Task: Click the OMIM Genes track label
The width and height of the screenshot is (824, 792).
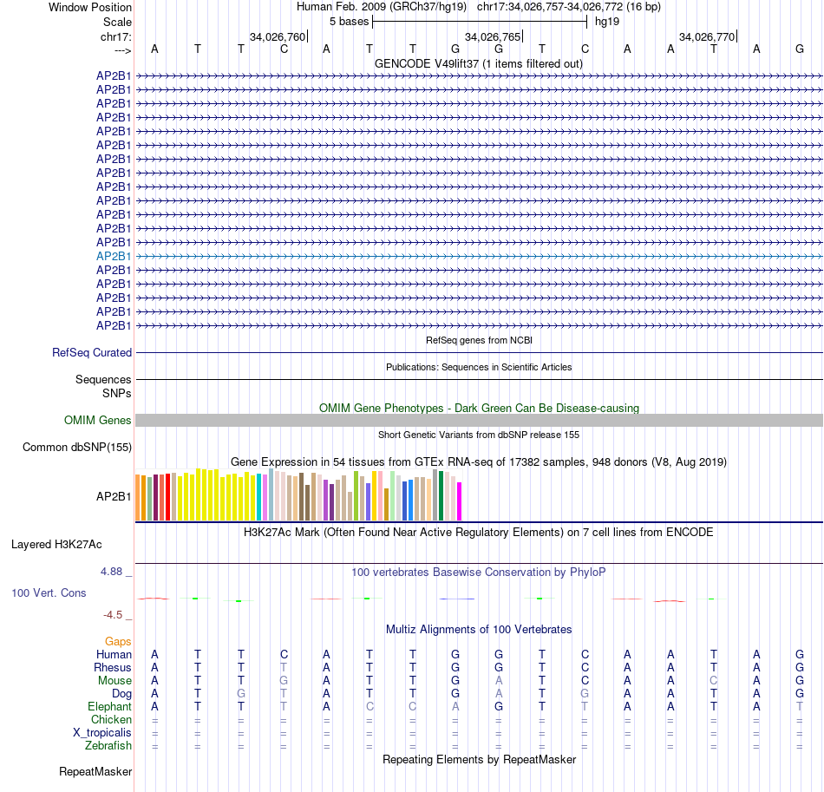Action: click(x=97, y=420)
